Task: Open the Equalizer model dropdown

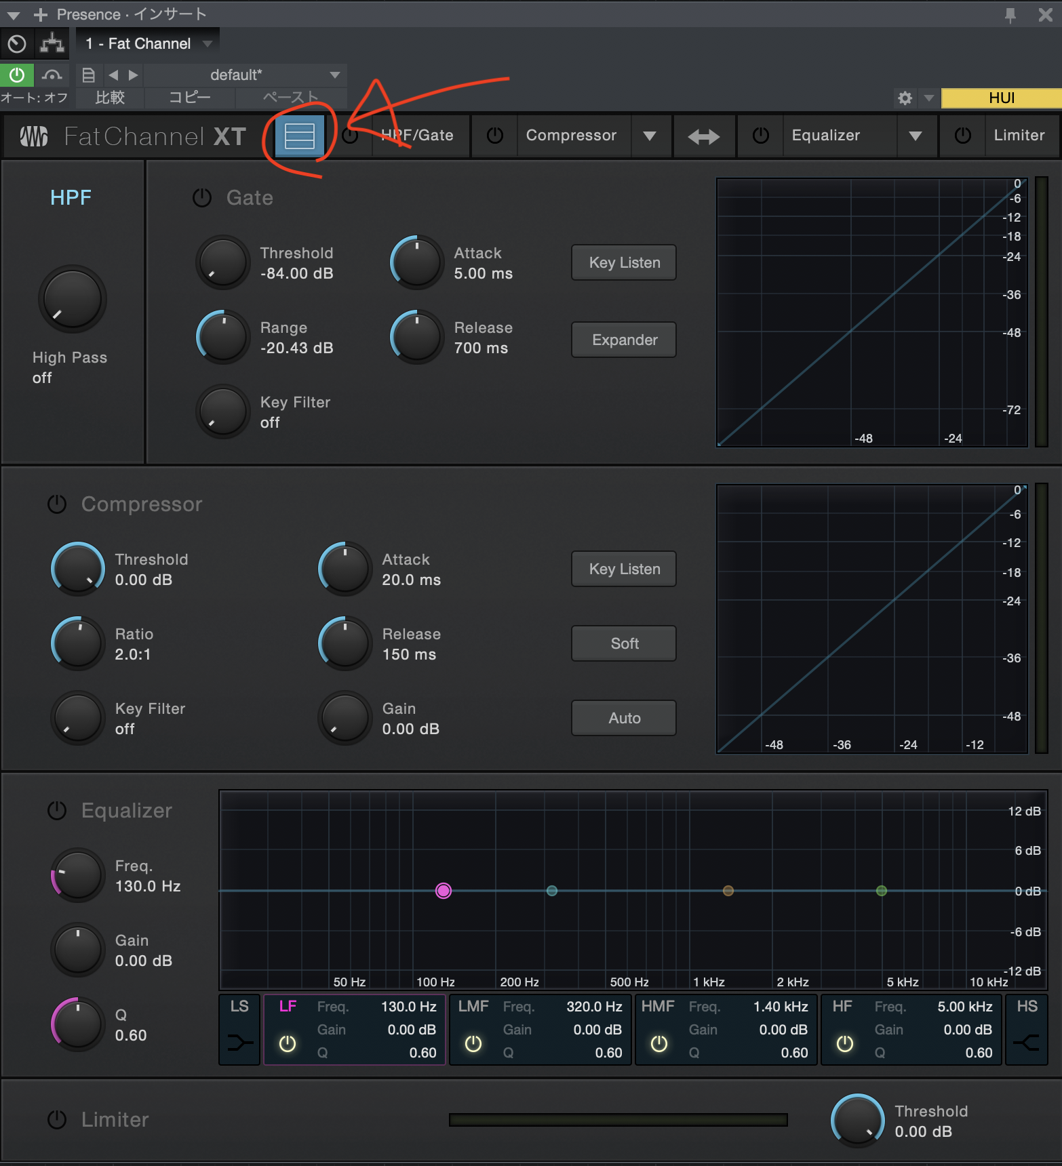Action: click(915, 136)
